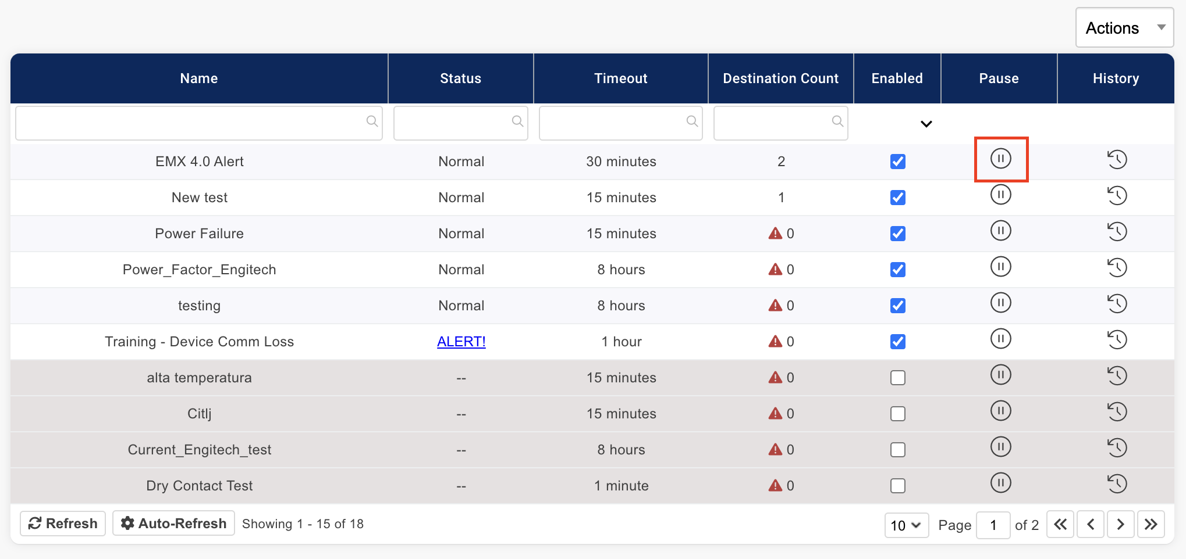View history for the testing alert
1186x559 pixels.
click(1116, 303)
